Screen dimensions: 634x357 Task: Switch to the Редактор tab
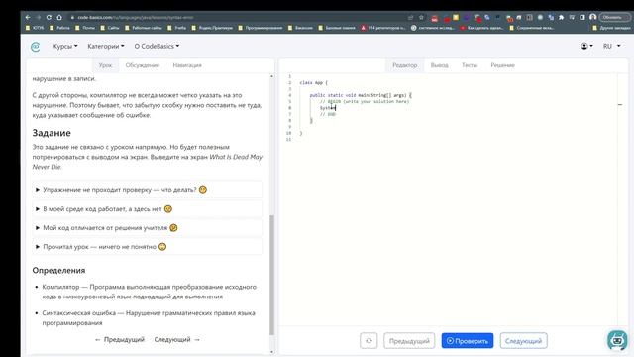(x=405, y=65)
